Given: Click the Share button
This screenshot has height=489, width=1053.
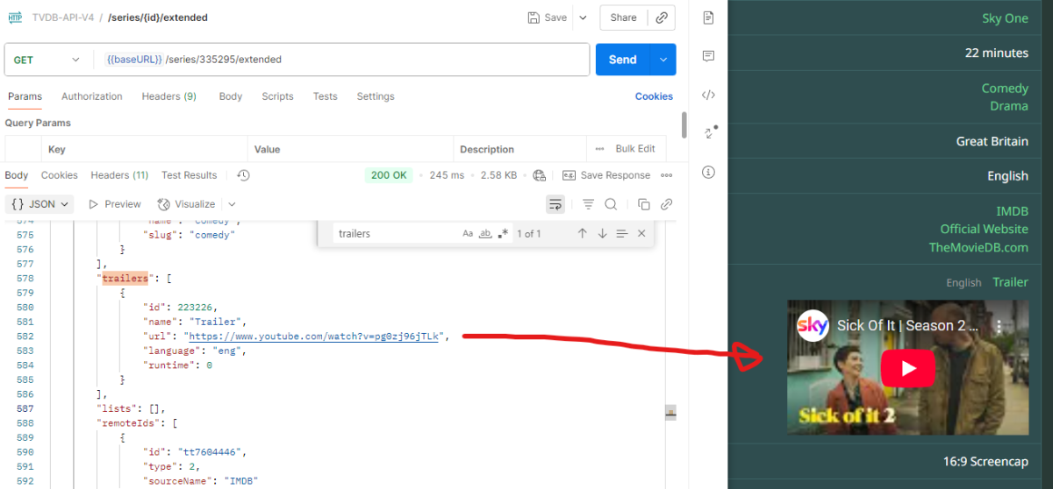Looking at the screenshot, I should [x=624, y=18].
